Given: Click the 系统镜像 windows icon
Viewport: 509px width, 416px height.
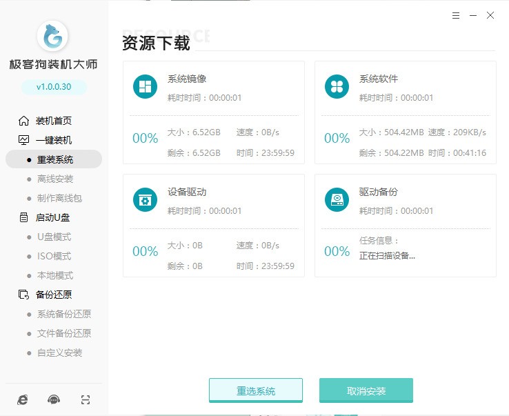Looking at the screenshot, I should point(145,86).
